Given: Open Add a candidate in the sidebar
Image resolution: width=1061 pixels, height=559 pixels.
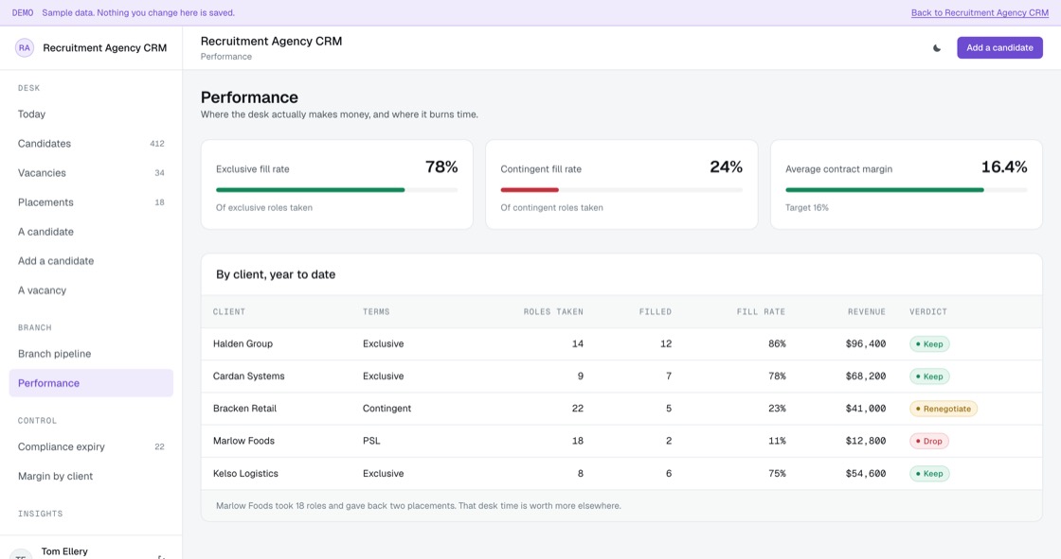Looking at the screenshot, I should 91,261.
